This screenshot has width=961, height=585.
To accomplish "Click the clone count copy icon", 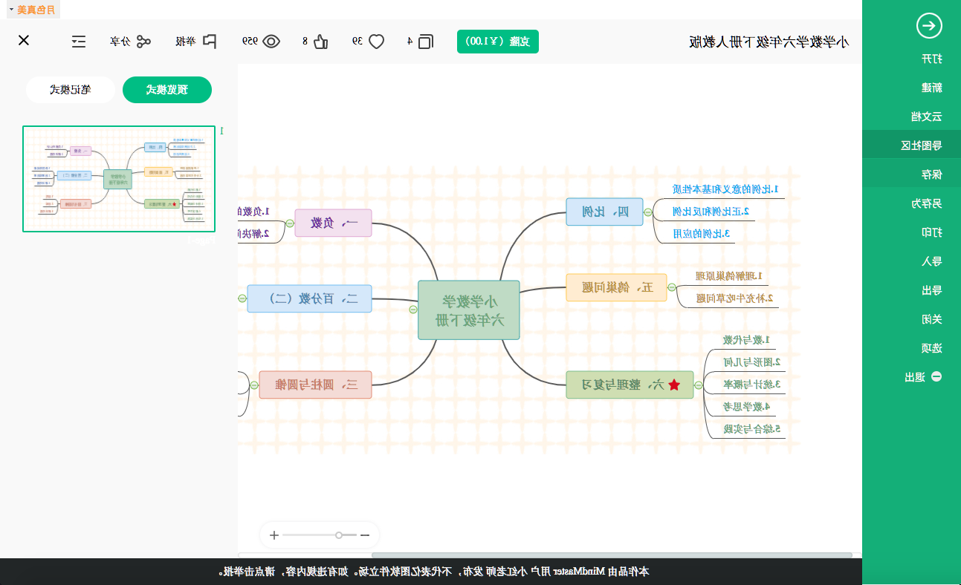I will click(x=426, y=42).
